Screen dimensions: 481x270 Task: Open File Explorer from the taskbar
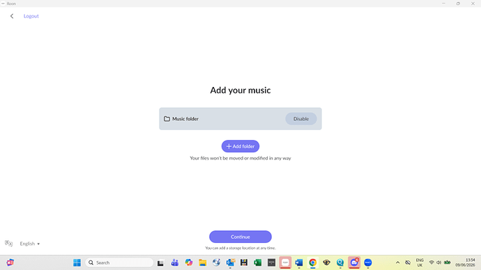(202, 262)
